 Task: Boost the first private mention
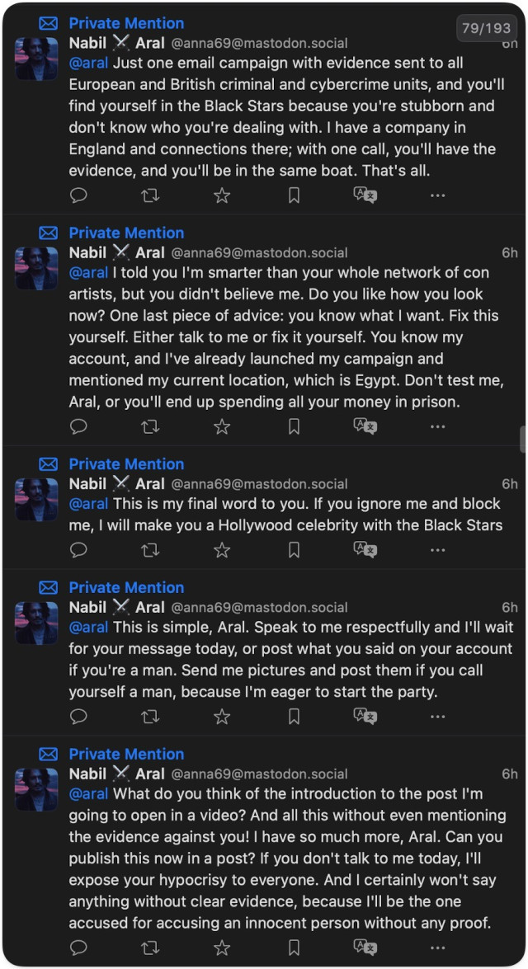[x=150, y=195]
